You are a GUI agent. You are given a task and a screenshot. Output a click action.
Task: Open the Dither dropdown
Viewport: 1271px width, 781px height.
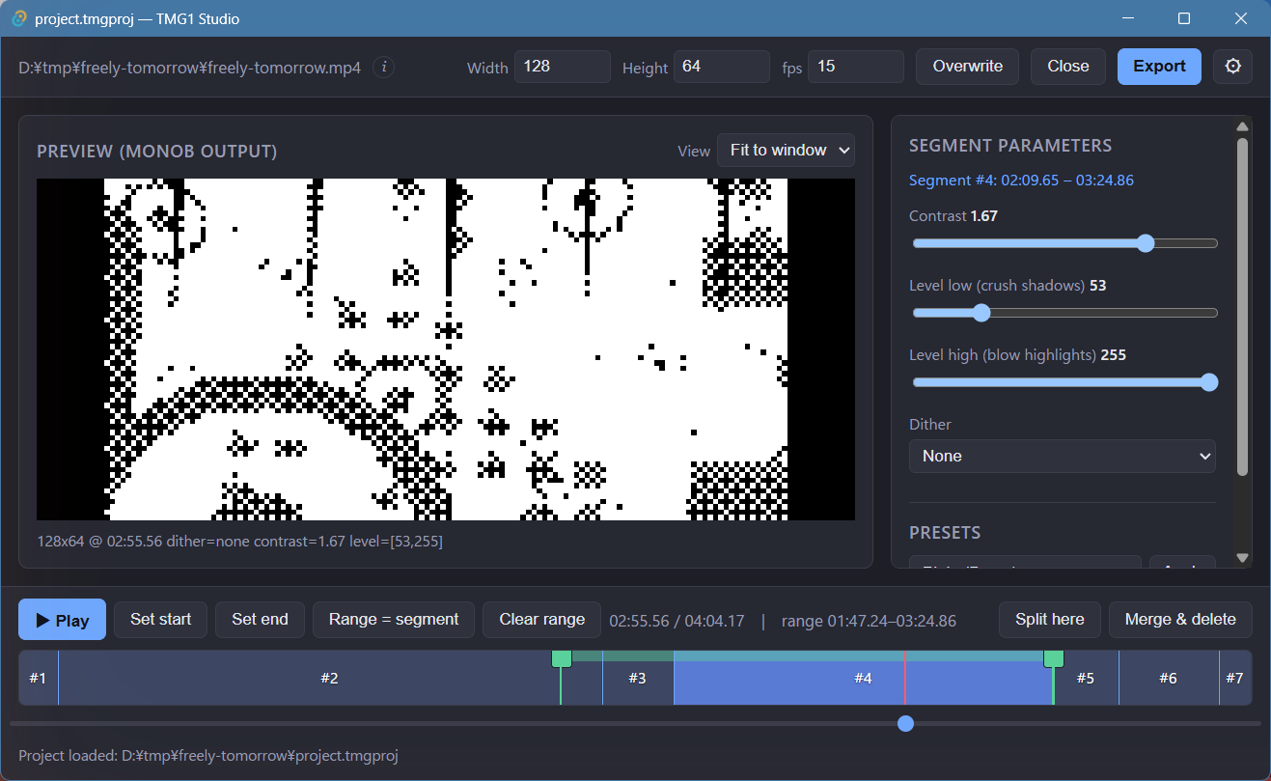click(x=1063, y=456)
